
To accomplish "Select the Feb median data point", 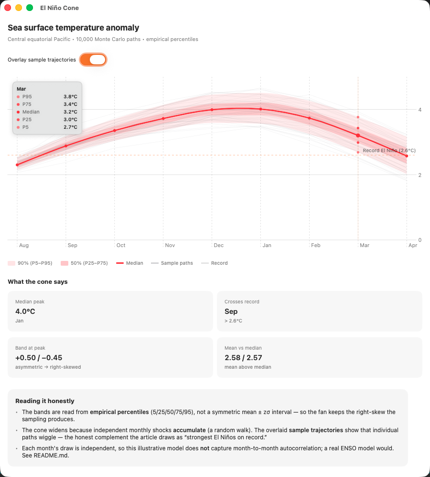I will 309,118.
